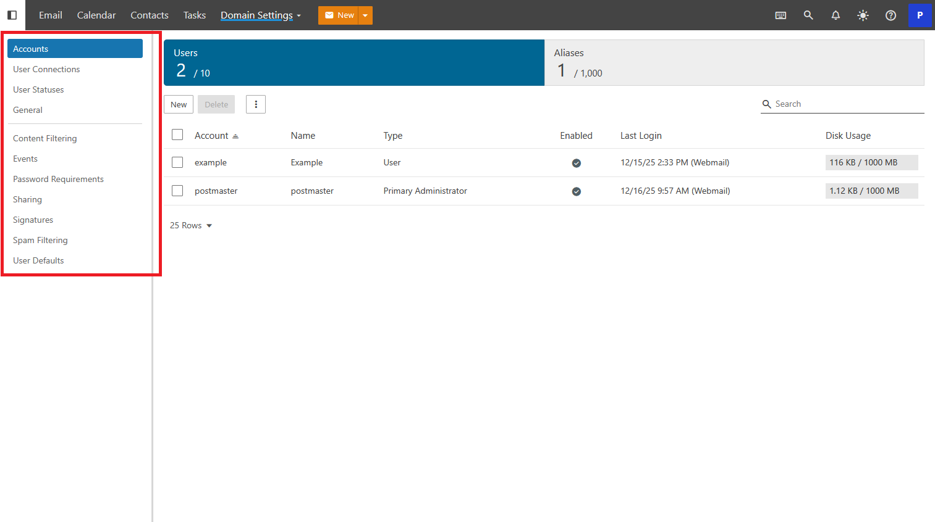This screenshot has height=522, width=935.
Task: Open the 25 Rows page size dropdown
Action: [191, 225]
